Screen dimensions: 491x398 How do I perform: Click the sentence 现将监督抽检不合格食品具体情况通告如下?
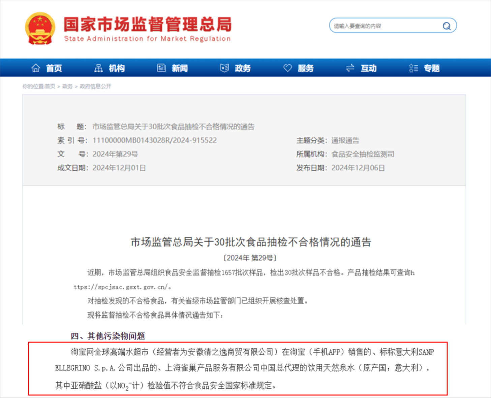coord(155,315)
